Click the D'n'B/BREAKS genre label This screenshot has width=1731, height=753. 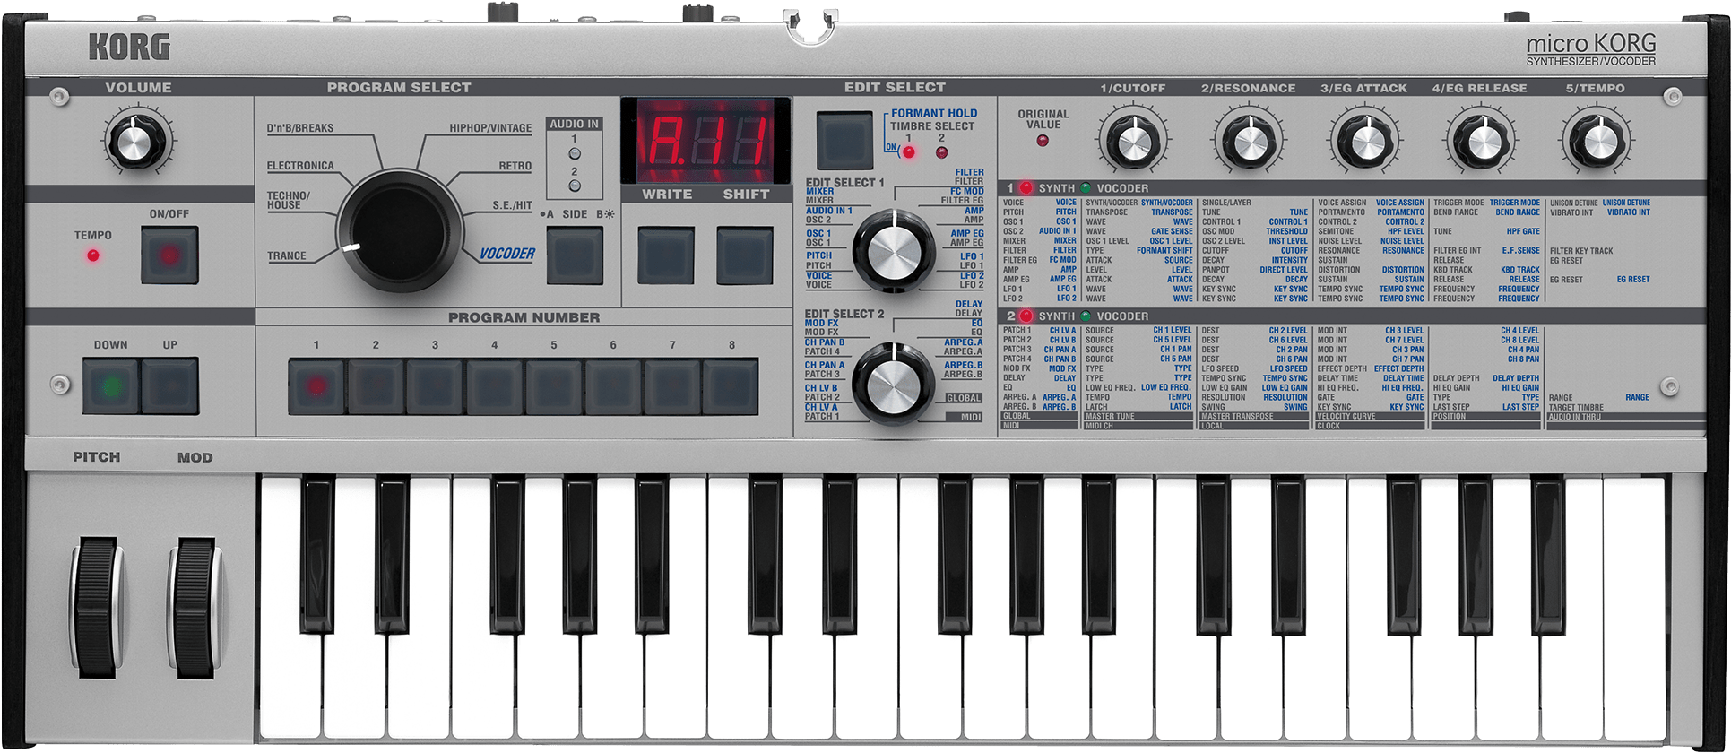[x=300, y=128]
